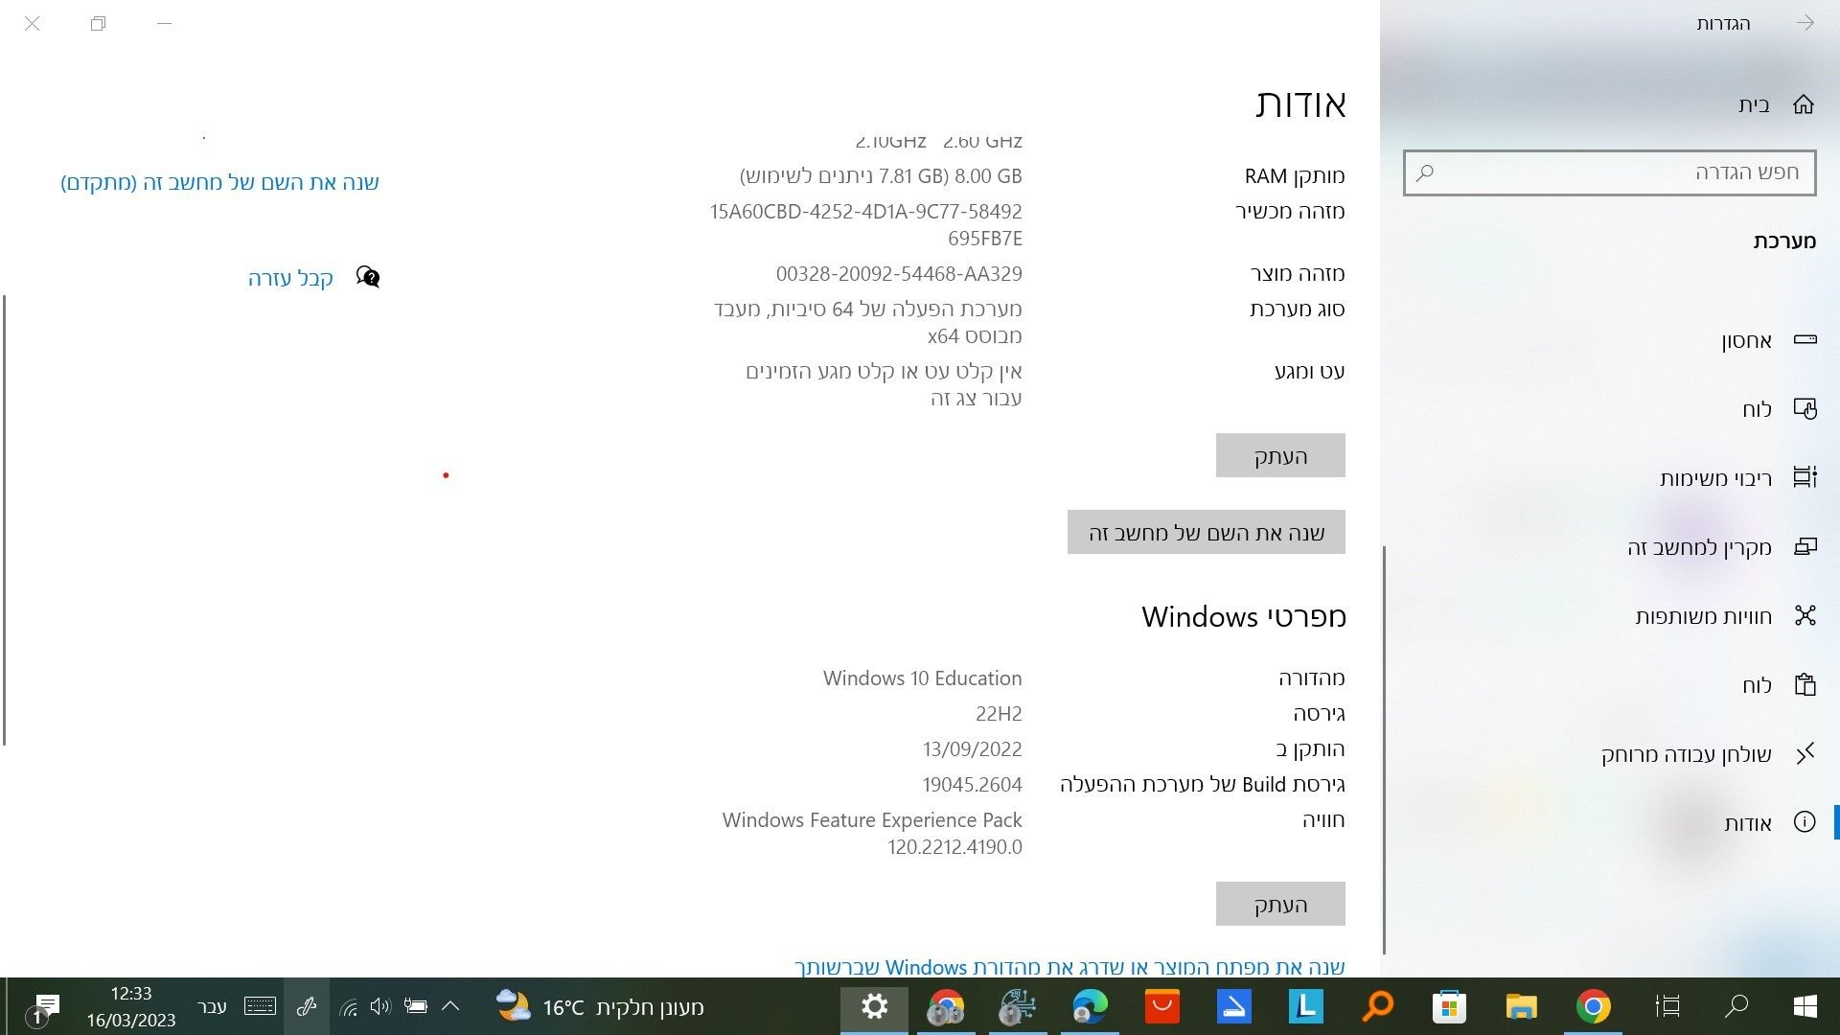
Task: Open gear-and-circuit app on taskbar
Action: click(1018, 1006)
